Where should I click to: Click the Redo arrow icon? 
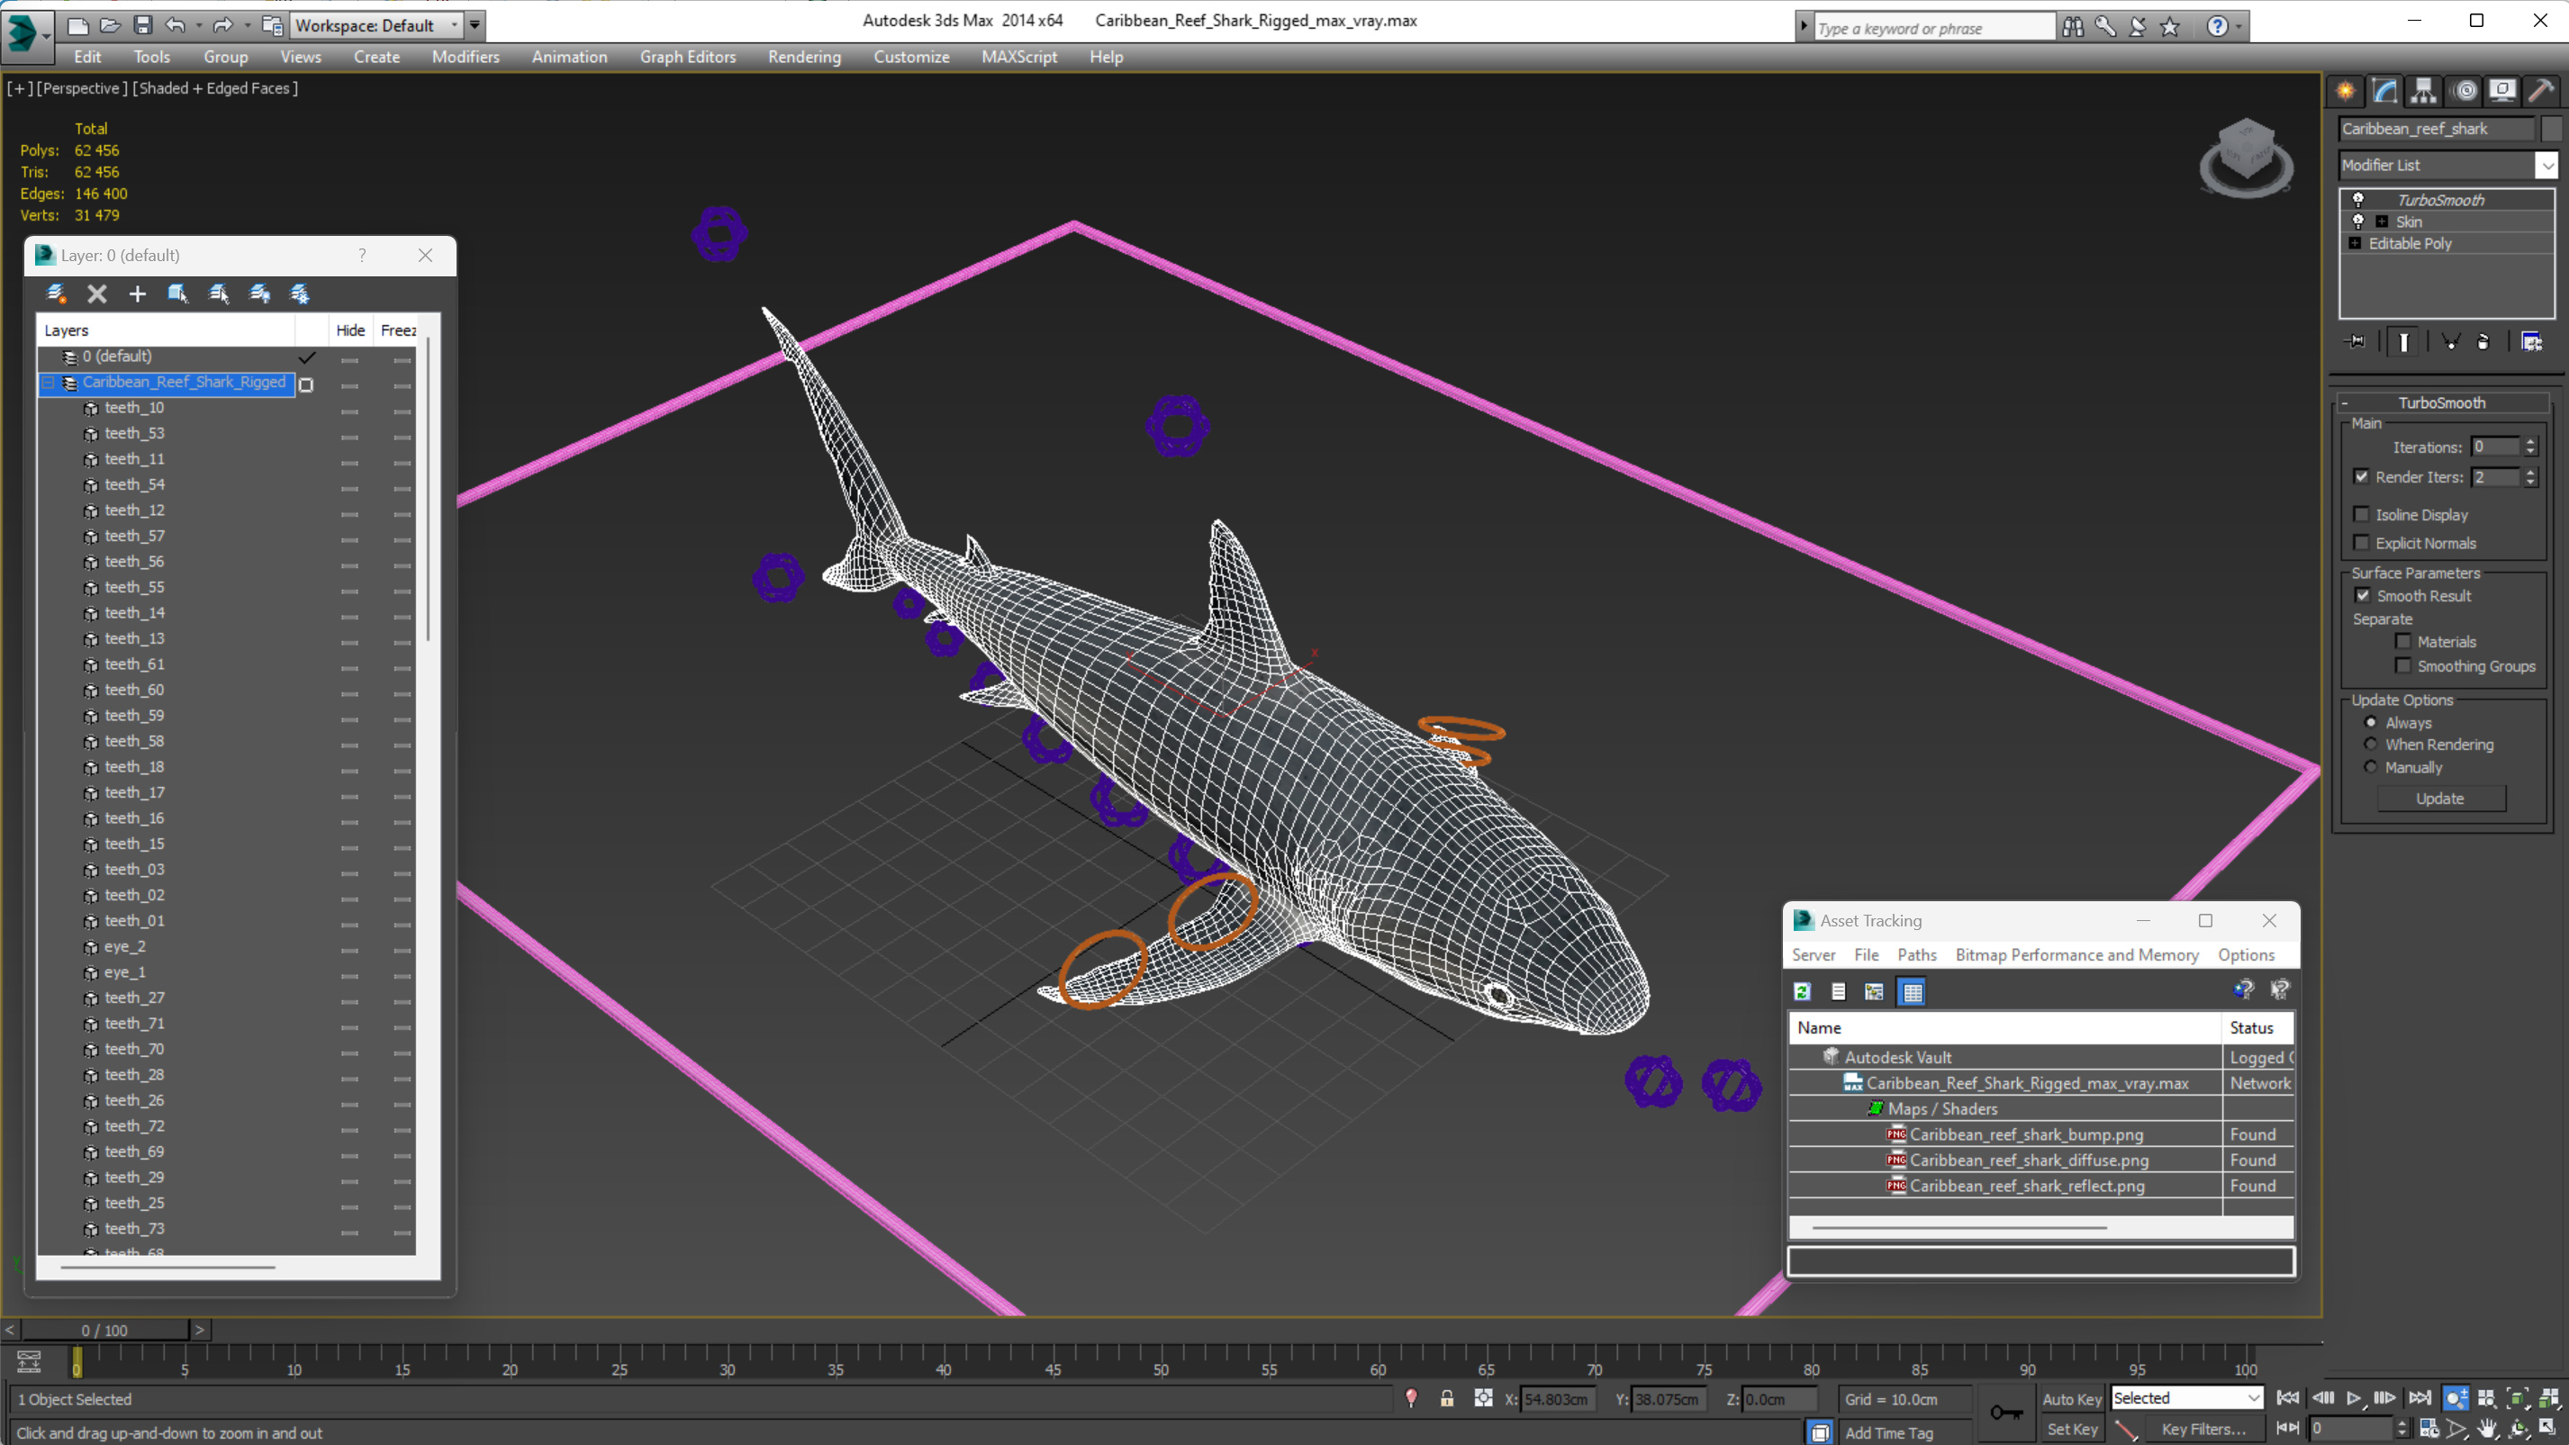[x=222, y=25]
